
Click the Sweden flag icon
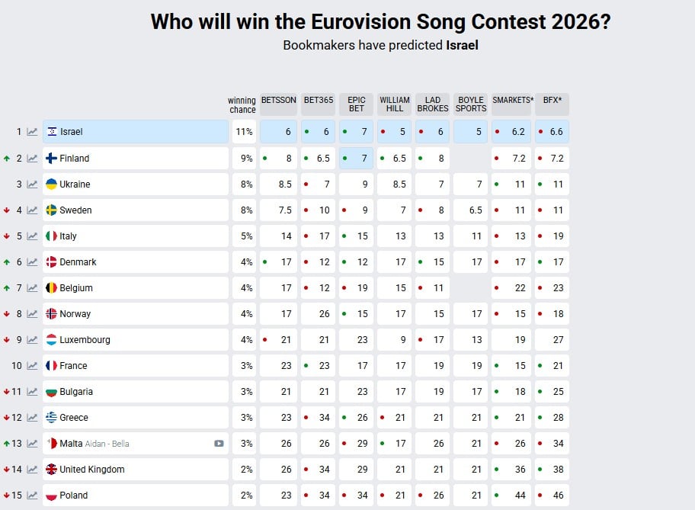tap(51, 210)
